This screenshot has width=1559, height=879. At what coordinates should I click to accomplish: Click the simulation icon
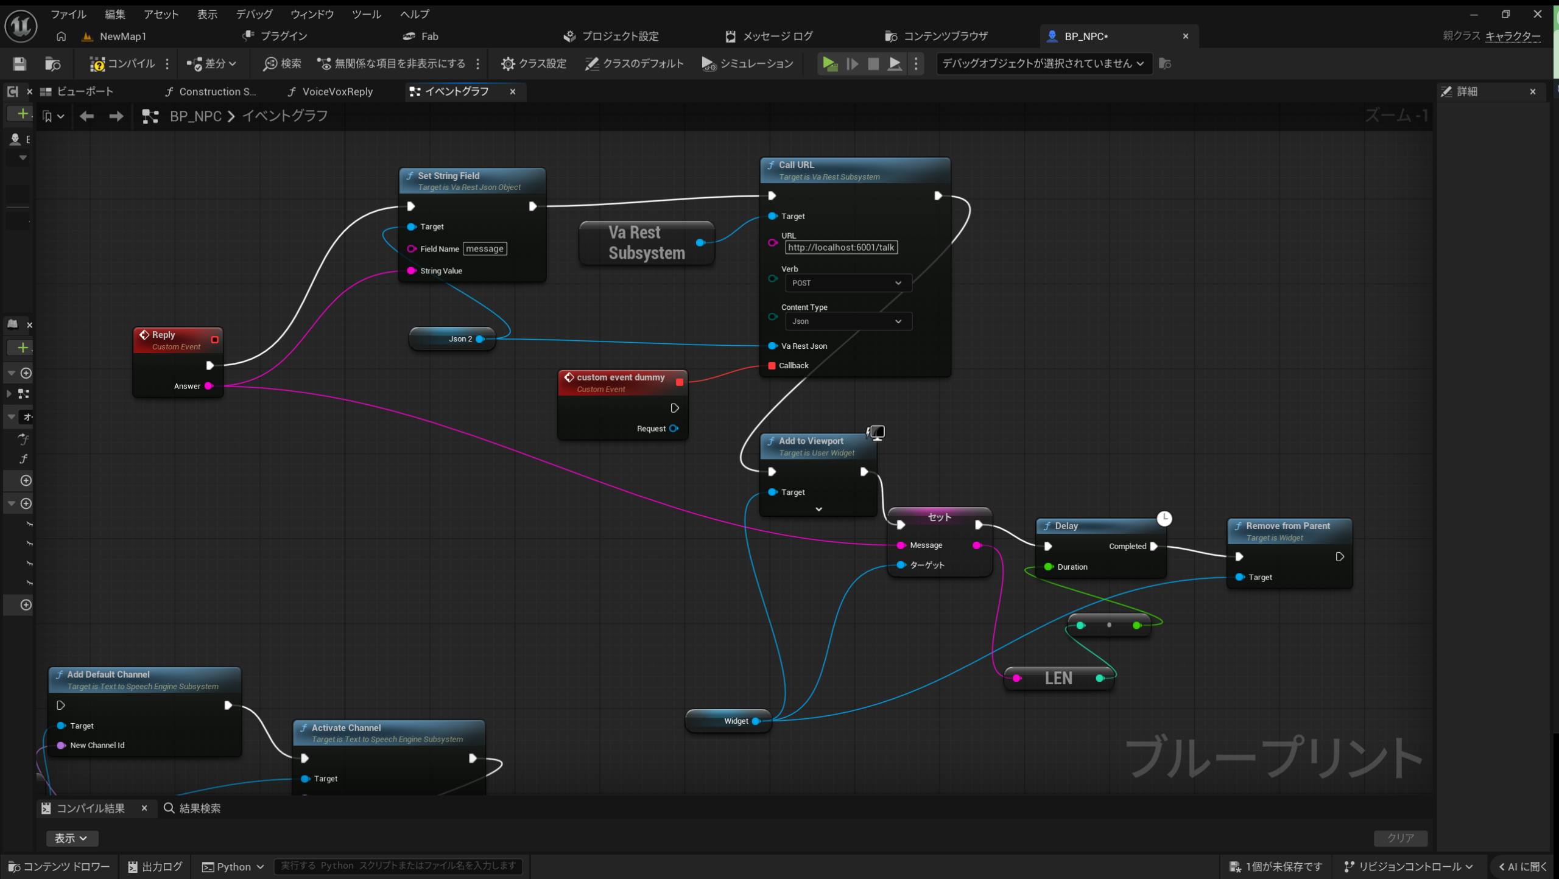pos(708,63)
